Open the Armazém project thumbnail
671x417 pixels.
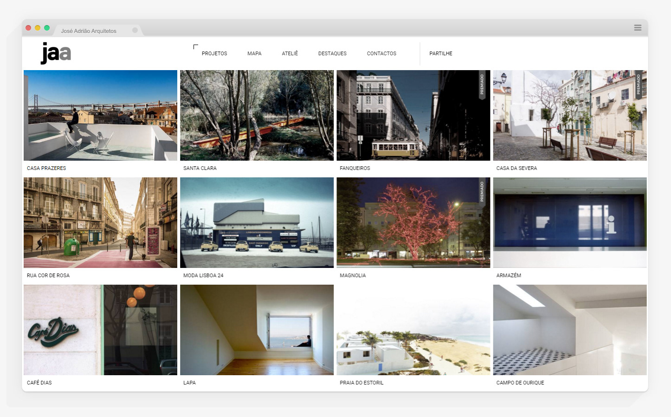point(570,222)
